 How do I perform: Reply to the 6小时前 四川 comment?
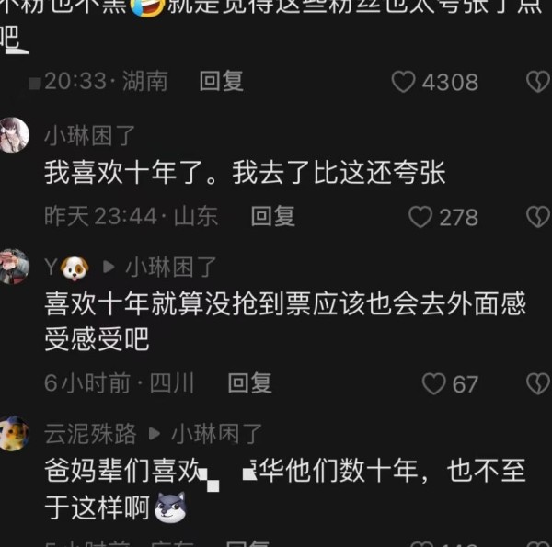tap(249, 383)
